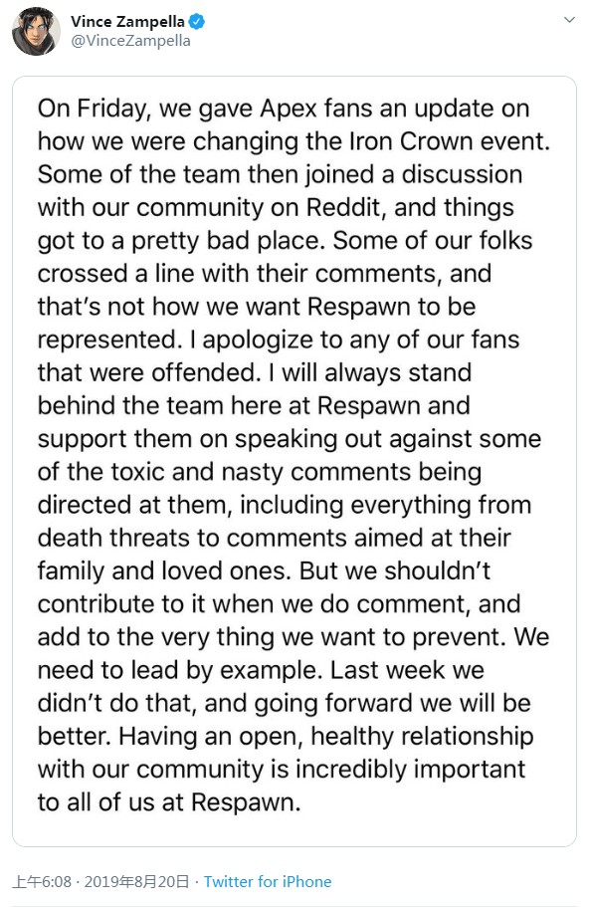The image size is (589, 908).
Task: Open the Vince Zampella display name
Action: click(127, 22)
